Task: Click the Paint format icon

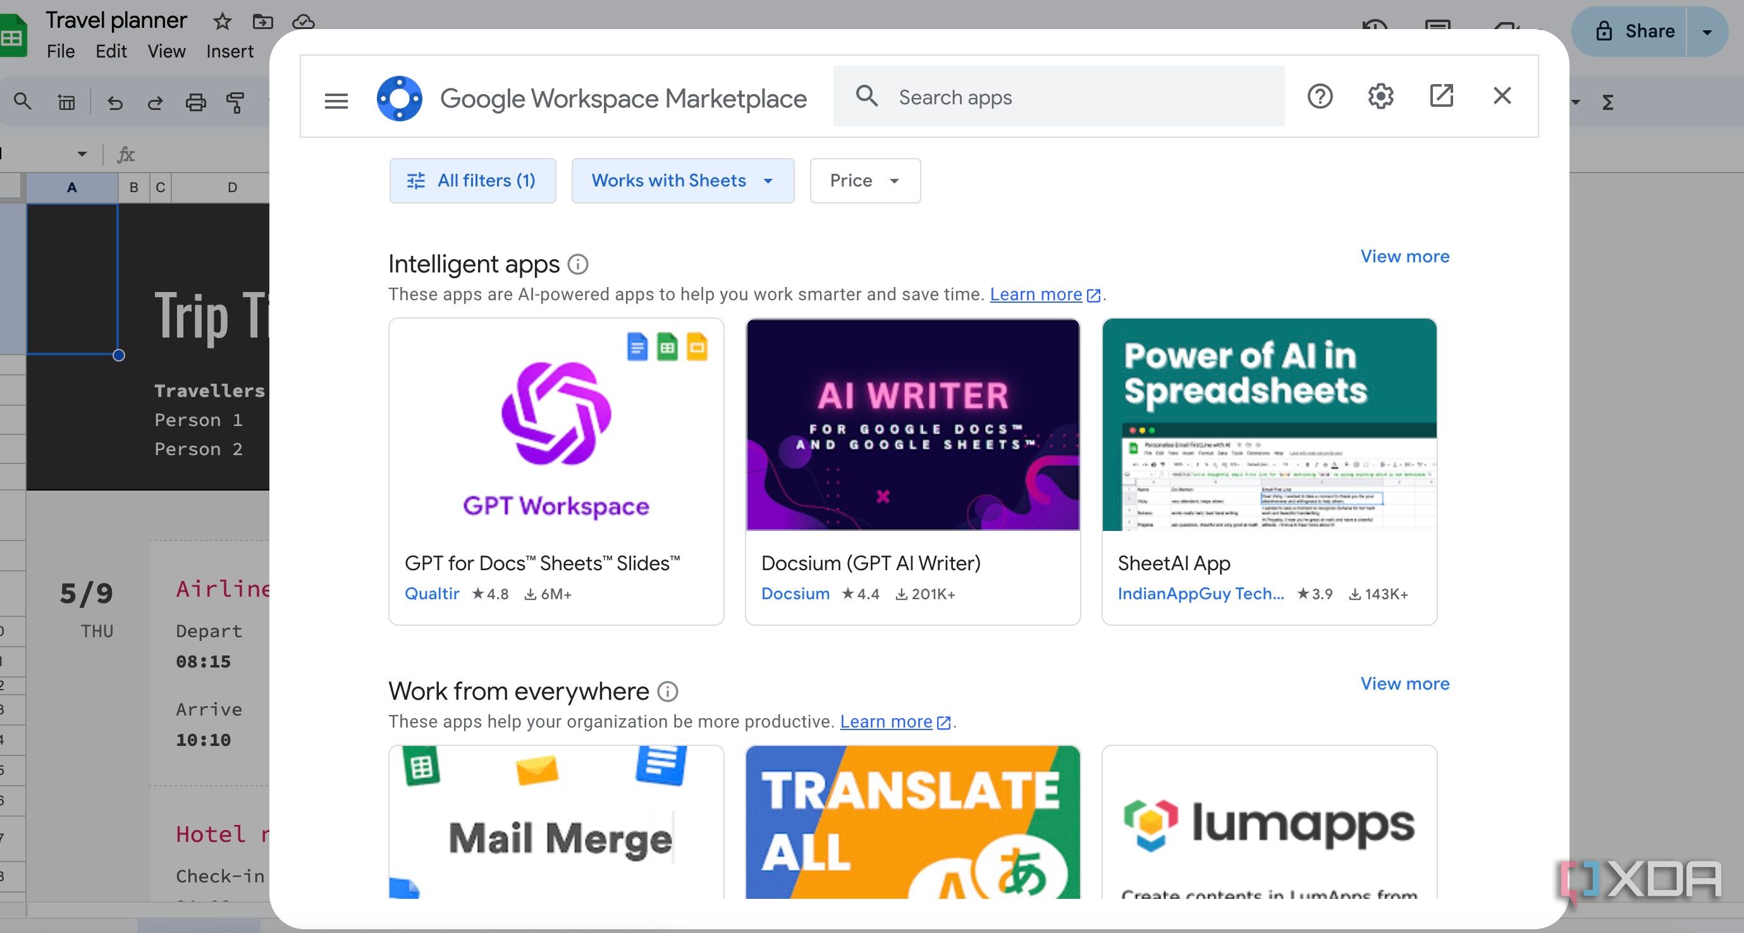Action: click(235, 102)
